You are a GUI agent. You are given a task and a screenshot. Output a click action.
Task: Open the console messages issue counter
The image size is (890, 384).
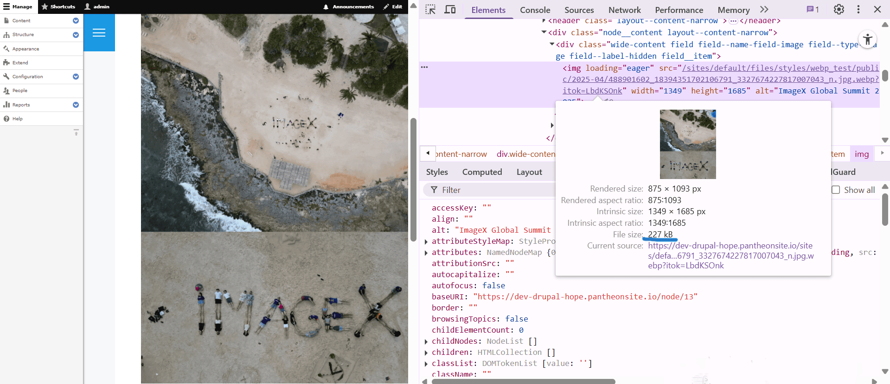coord(813,9)
